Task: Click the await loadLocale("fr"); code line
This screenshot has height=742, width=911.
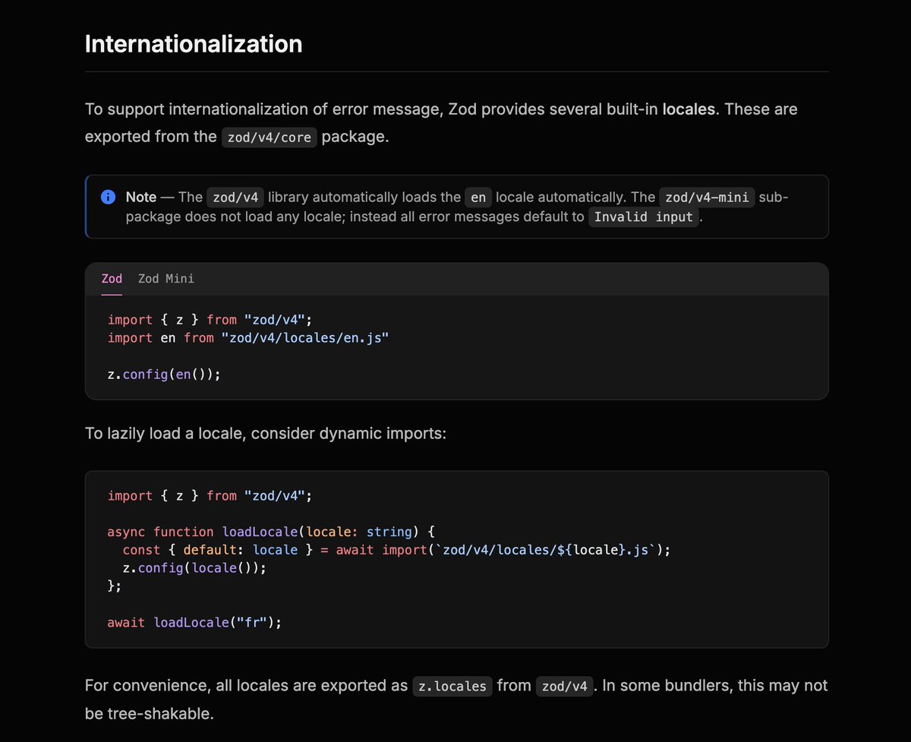Action: (x=194, y=622)
